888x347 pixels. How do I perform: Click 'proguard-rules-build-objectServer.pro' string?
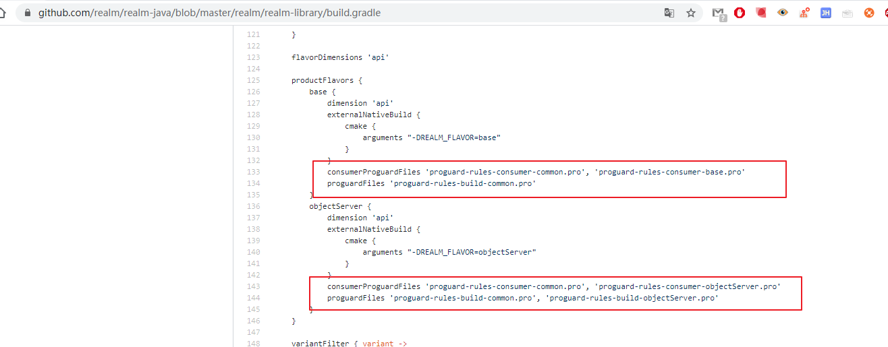pos(632,298)
